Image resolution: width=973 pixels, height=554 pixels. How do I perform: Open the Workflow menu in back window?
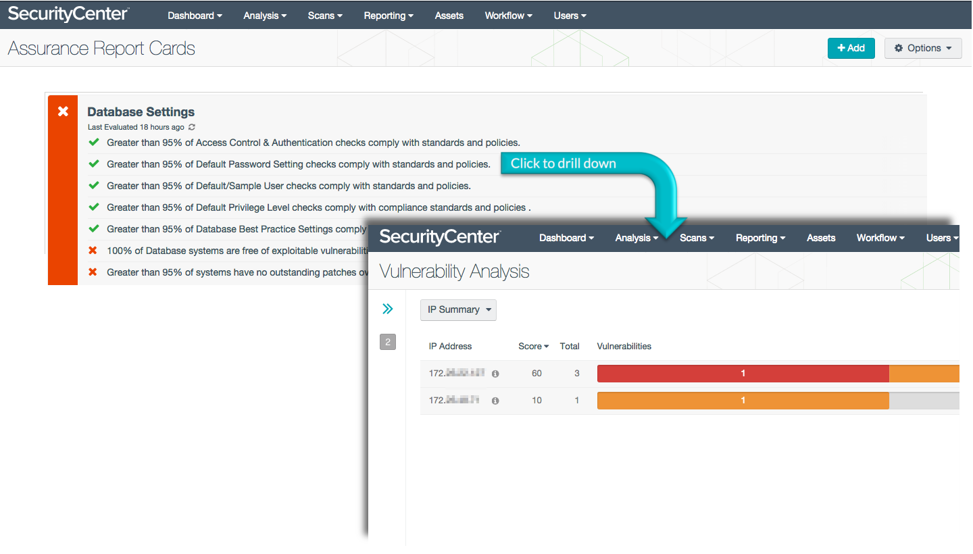click(x=509, y=16)
